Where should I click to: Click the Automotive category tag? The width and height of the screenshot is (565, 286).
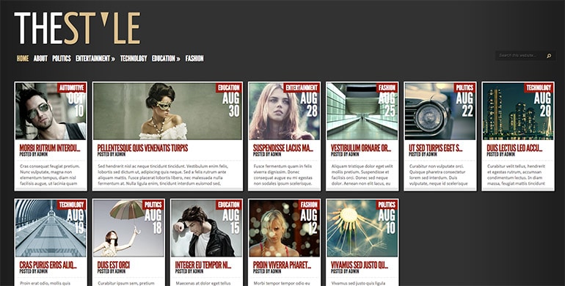pos(71,88)
